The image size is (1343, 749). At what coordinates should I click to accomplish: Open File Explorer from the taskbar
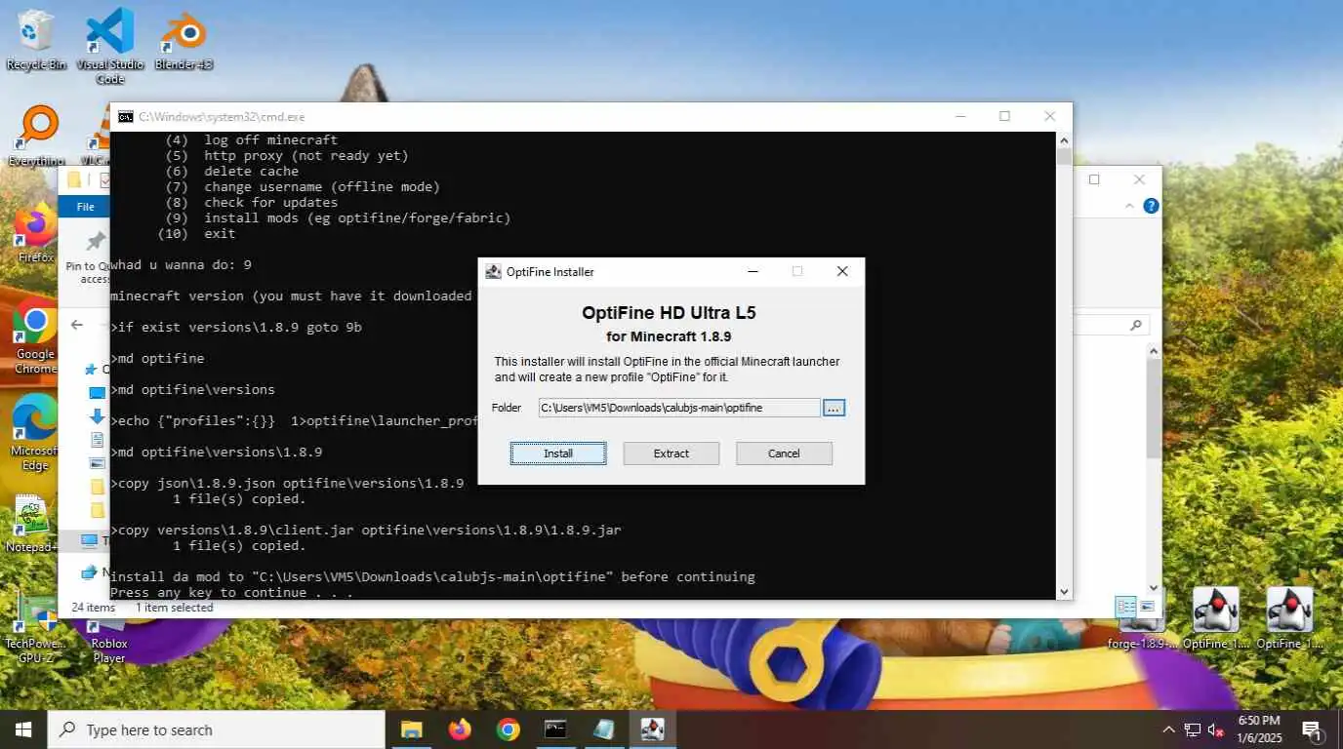[x=412, y=729]
